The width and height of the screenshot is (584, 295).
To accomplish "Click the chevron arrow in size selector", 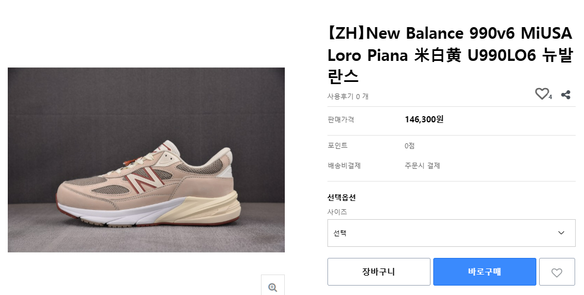I will 561,233.
